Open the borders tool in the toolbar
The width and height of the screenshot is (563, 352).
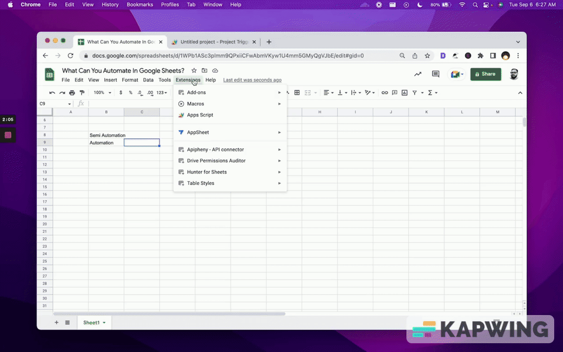pos(297,93)
